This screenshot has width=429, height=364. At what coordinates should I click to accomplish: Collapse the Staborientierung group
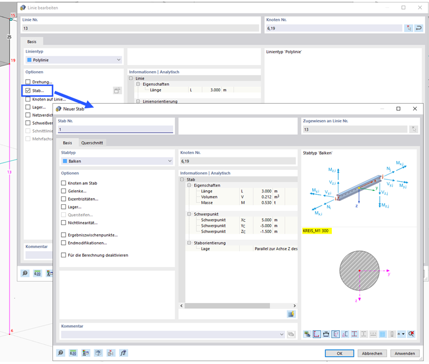point(189,243)
